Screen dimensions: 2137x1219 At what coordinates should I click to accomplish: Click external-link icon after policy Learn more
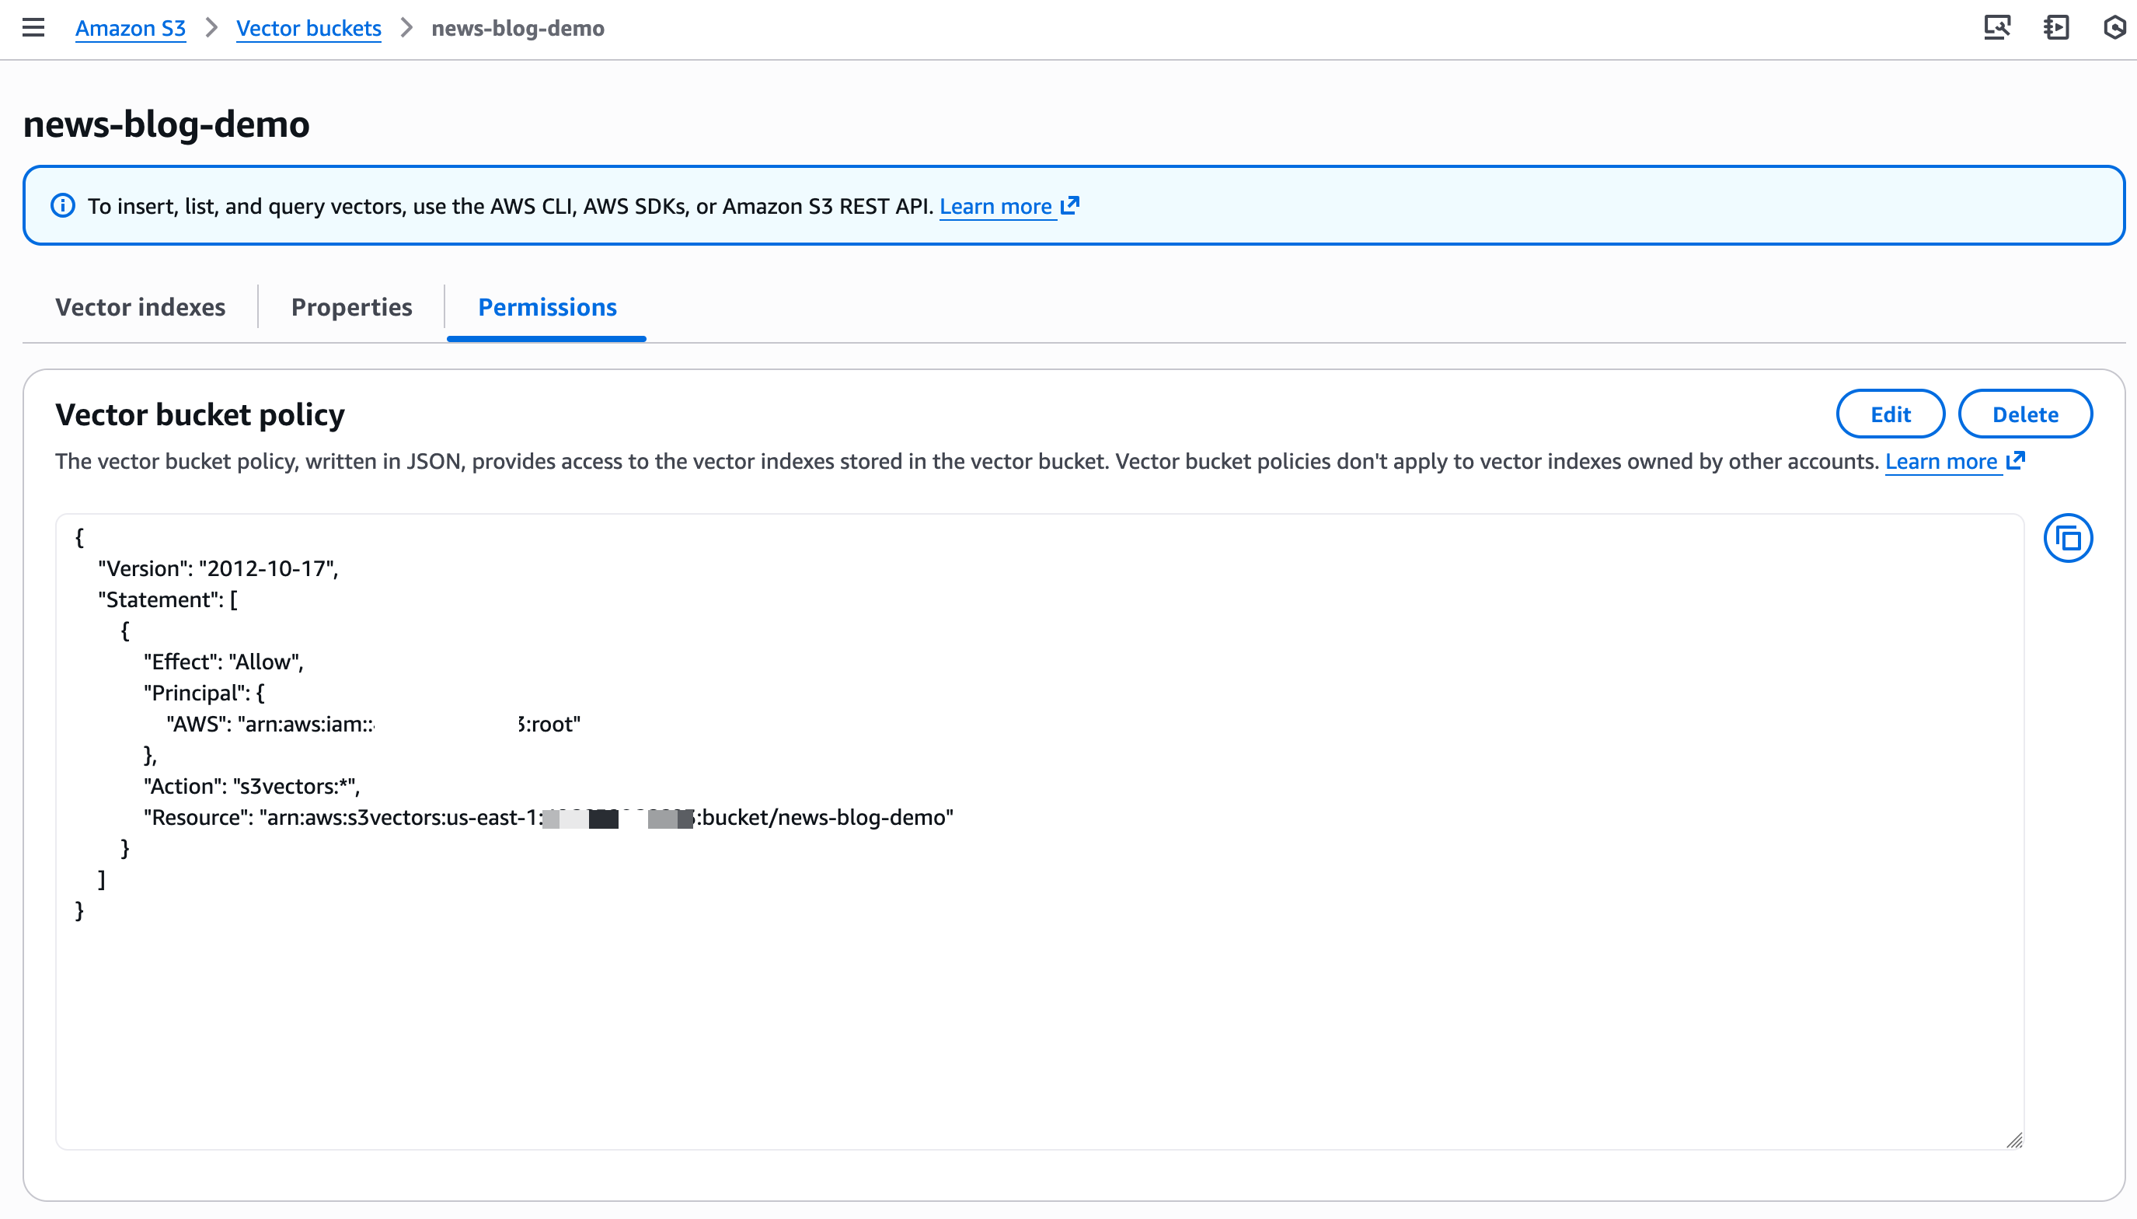2016,461
